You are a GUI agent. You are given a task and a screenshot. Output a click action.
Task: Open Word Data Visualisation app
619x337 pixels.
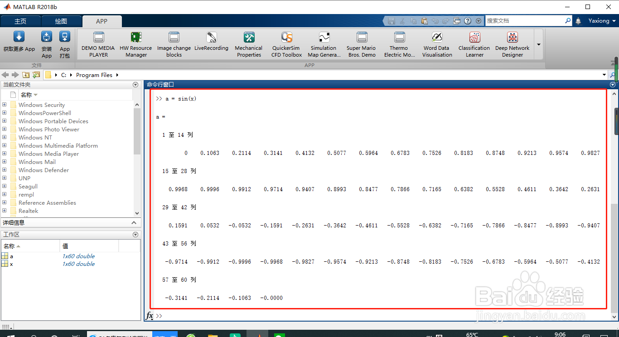[x=437, y=44]
